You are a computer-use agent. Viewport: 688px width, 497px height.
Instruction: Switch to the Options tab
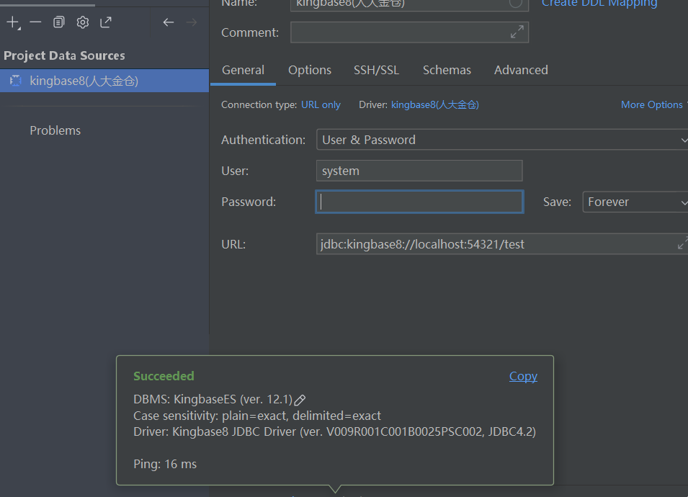[x=309, y=70]
